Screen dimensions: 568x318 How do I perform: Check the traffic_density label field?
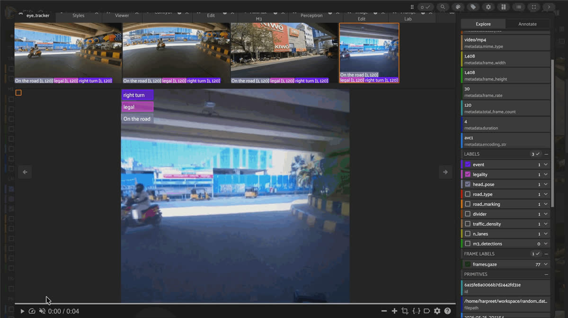pyautogui.click(x=468, y=224)
